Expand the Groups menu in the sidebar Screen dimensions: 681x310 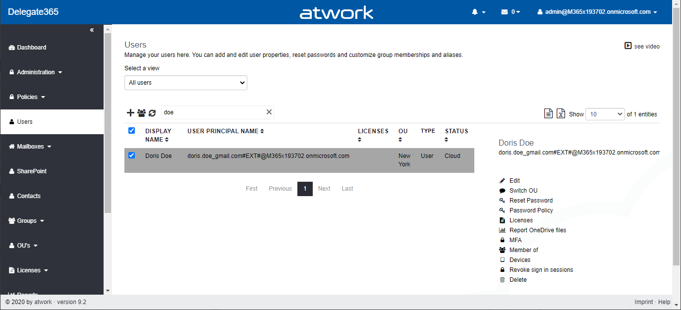(x=27, y=221)
